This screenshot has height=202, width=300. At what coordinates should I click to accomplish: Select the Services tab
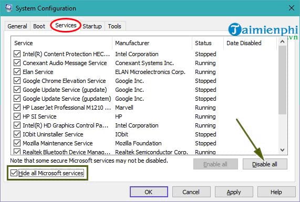pyautogui.click(x=66, y=25)
